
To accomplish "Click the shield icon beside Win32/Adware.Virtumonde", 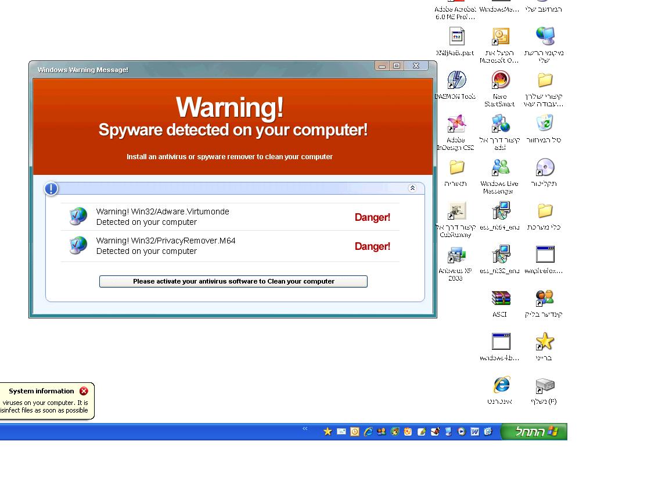I will point(78,216).
